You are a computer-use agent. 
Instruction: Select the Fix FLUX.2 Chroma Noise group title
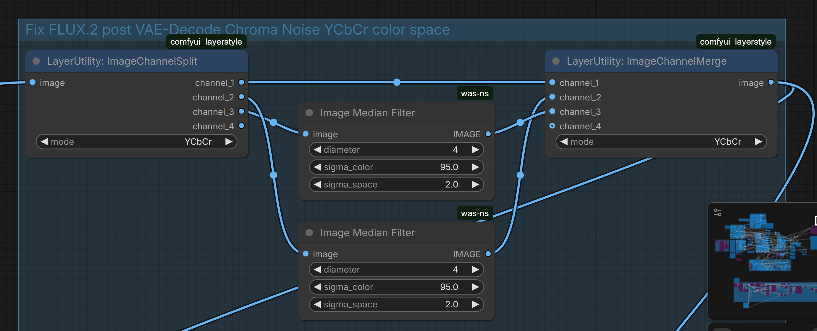[238, 30]
